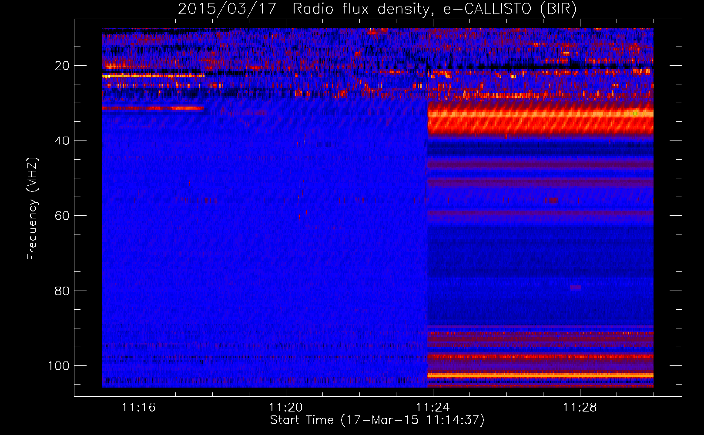Click the 60 frequency tick label

pos(62,216)
